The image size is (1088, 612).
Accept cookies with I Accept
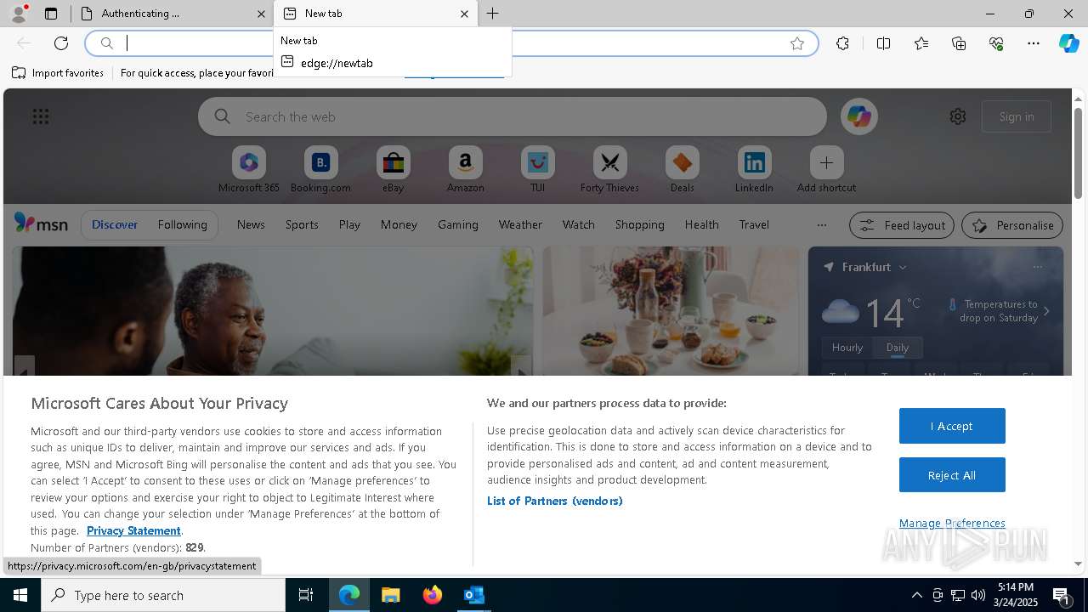[952, 426]
